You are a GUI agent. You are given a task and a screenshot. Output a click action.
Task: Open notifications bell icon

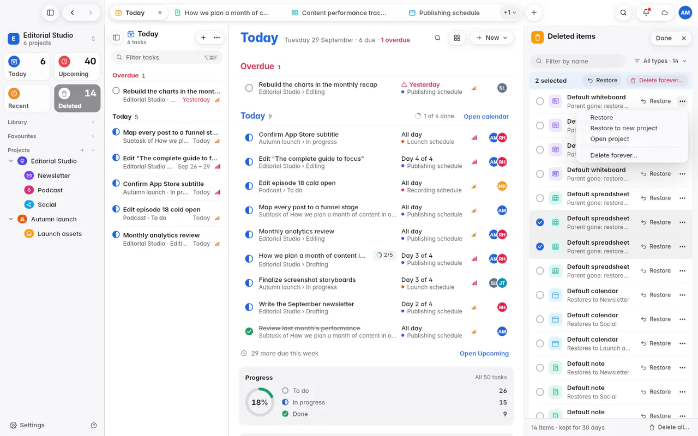pyautogui.click(x=646, y=13)
